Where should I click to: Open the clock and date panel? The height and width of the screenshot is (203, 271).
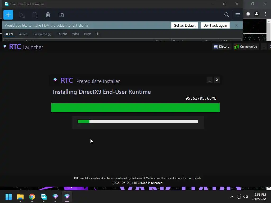tap(259, 197)
